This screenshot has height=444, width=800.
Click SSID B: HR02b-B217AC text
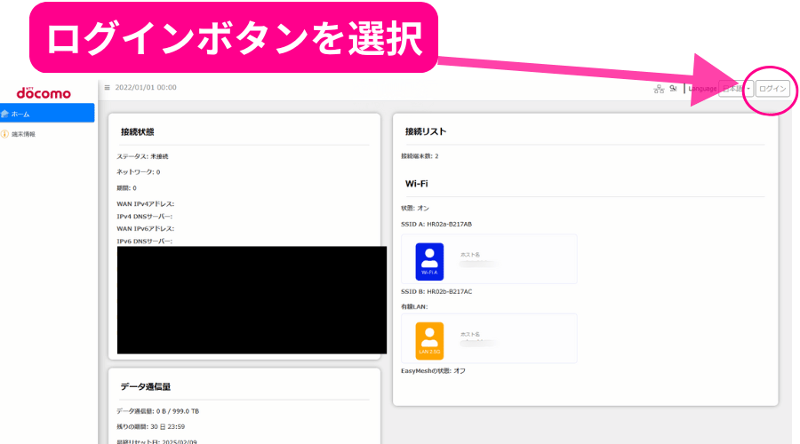coord(436,292)
